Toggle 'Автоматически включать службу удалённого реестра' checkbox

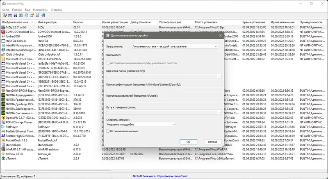pos(108,63)
